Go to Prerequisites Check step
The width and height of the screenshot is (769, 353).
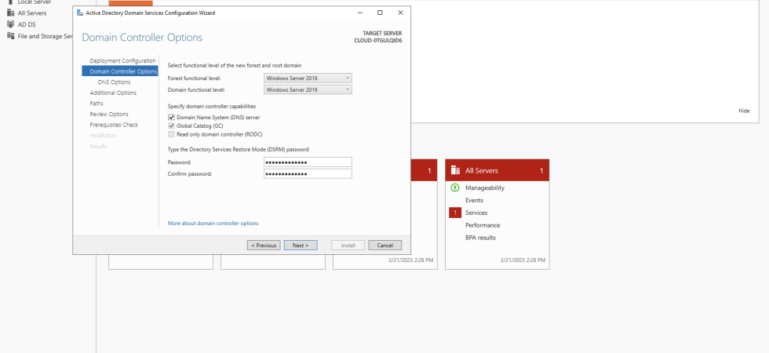coord(114,125)
